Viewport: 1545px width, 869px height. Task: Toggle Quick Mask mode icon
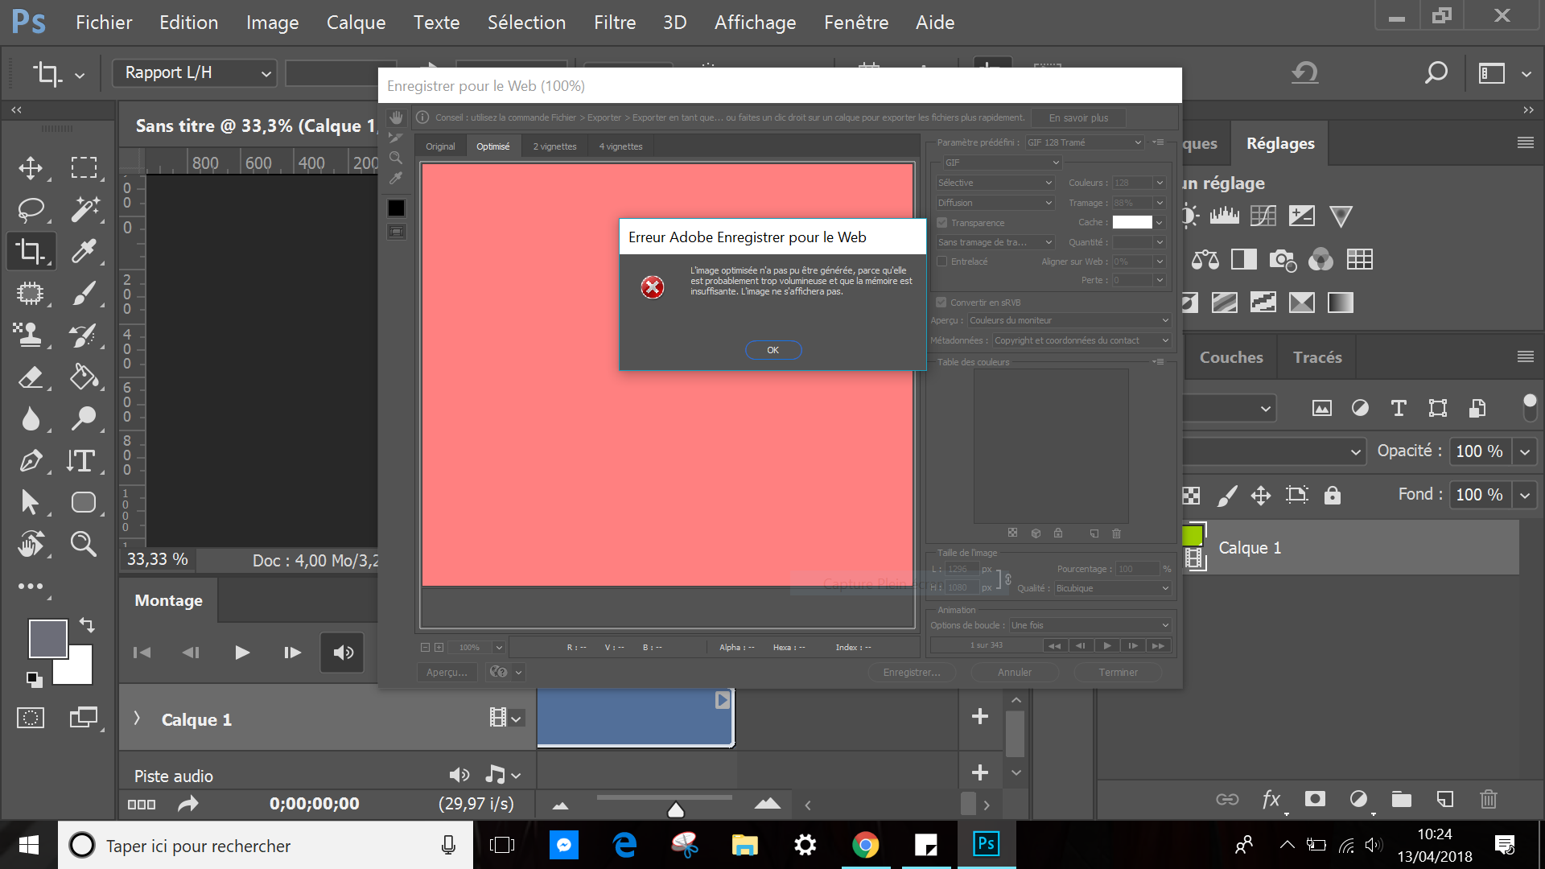pyautogui.click(x=31, y=718)
